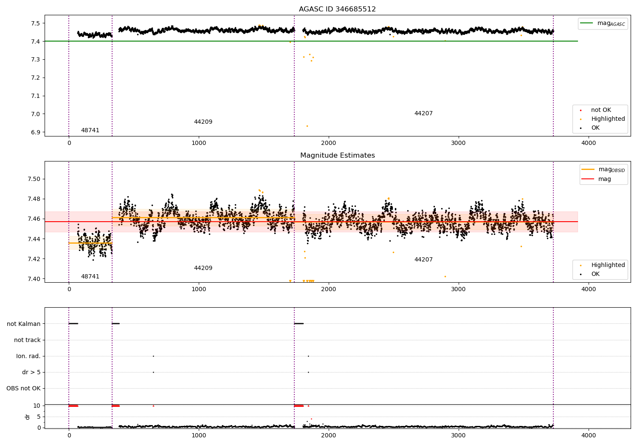Click the orange outlier point near 6.93
This screenshot has width=637, height=445.
307,126
